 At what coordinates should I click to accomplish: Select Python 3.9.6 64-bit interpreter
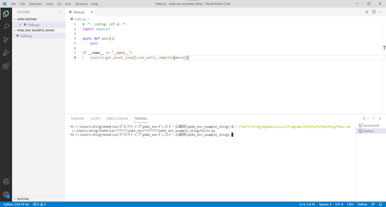click(x=16, y=204)
